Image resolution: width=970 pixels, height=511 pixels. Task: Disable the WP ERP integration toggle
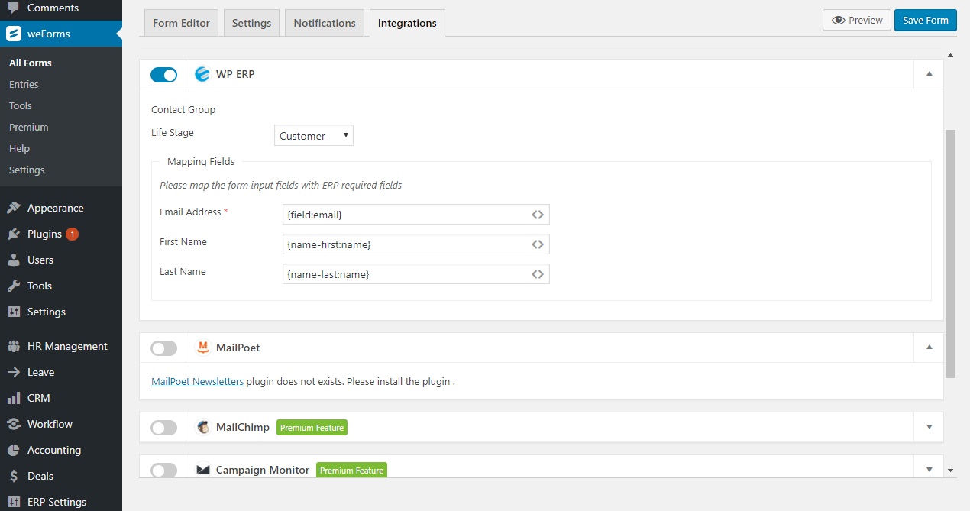[x=163, y=74]
